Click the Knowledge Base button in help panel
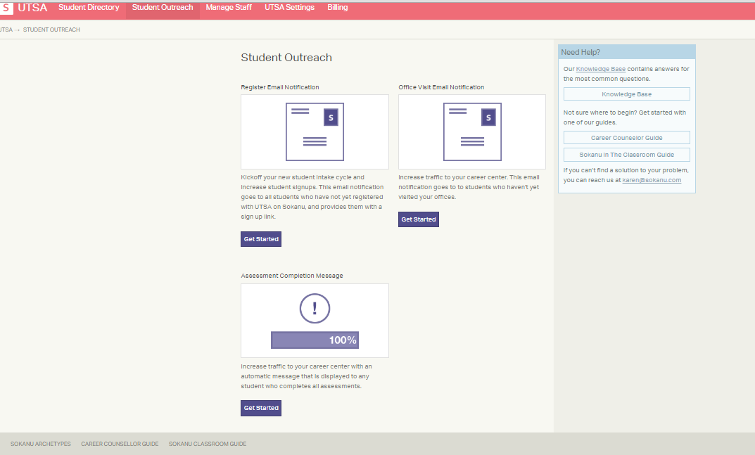The image size is (755, 455). pos(626,94)
